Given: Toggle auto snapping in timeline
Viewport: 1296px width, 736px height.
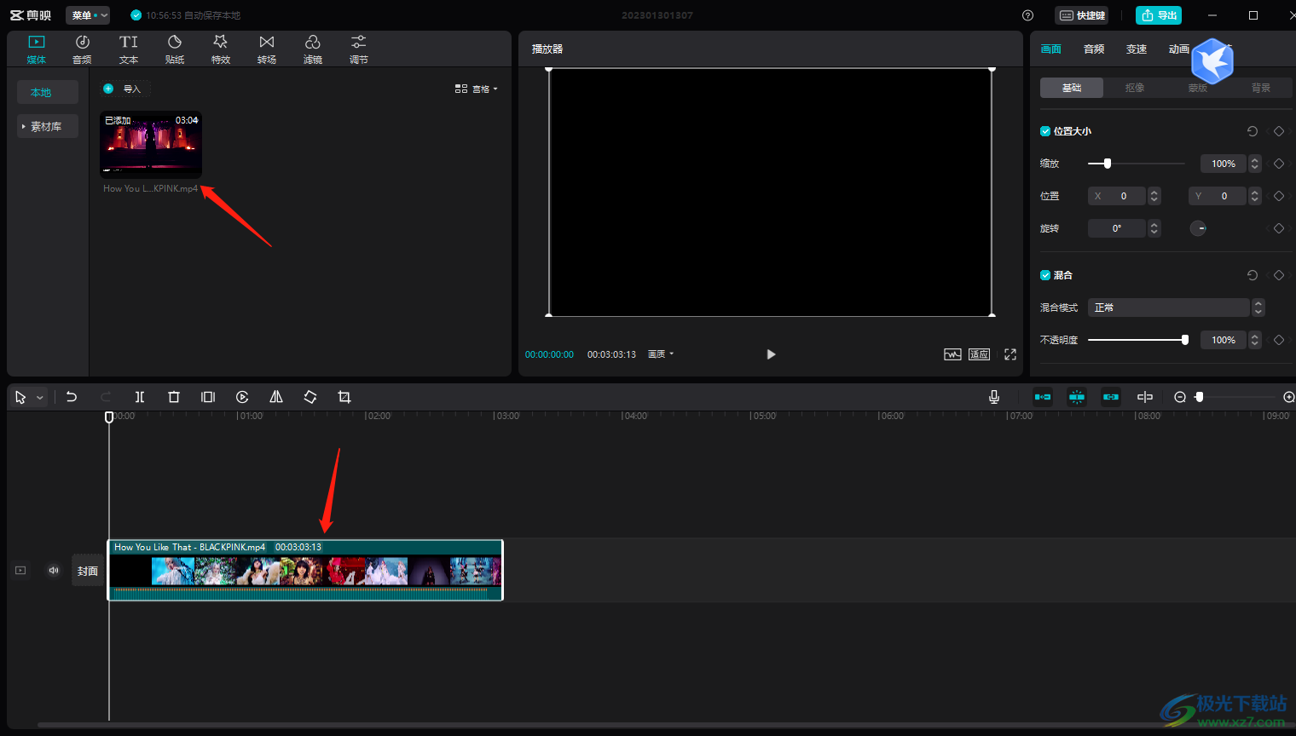Looking at the screenshot, I should pos(1077,397).
